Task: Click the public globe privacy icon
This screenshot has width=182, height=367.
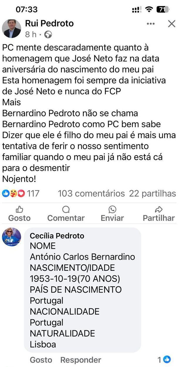Action: pyautogui.click(x=48, y=35)
